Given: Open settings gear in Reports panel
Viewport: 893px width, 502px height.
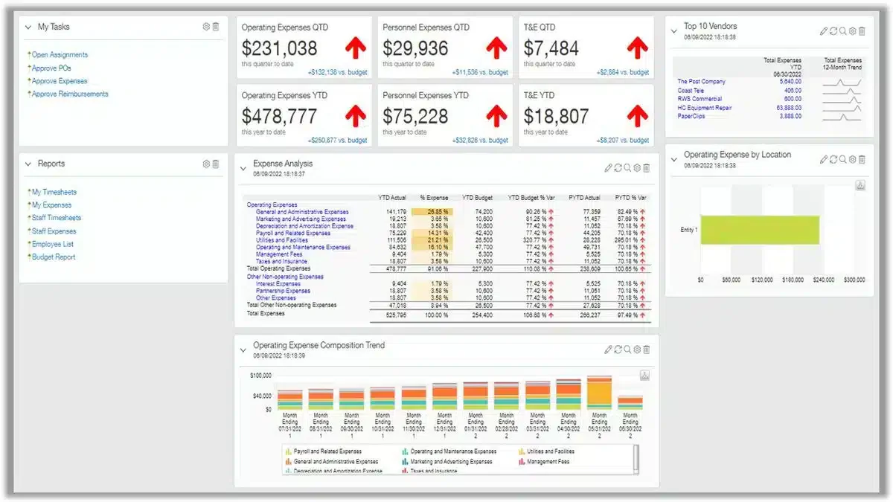Looking at the screenshot, I should coord(206,164).
